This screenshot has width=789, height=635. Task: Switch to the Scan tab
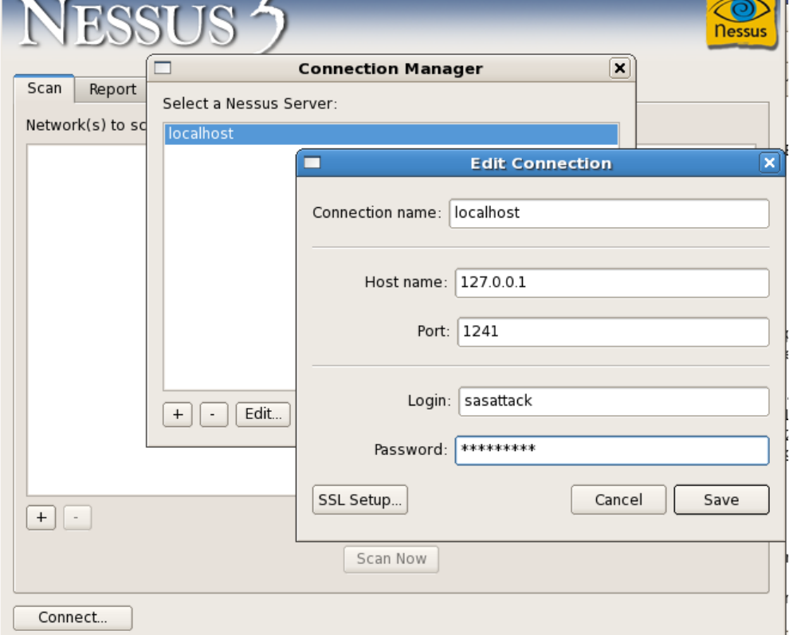pos(45,88)
